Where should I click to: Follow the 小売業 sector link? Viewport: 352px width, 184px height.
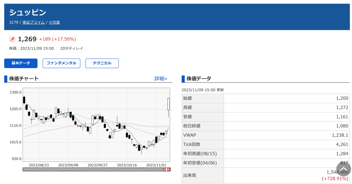tap(54, 22)
